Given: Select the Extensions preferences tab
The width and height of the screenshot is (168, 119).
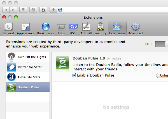Looking at the screenshot, I should pyautogui.click(x=117, y=29).
